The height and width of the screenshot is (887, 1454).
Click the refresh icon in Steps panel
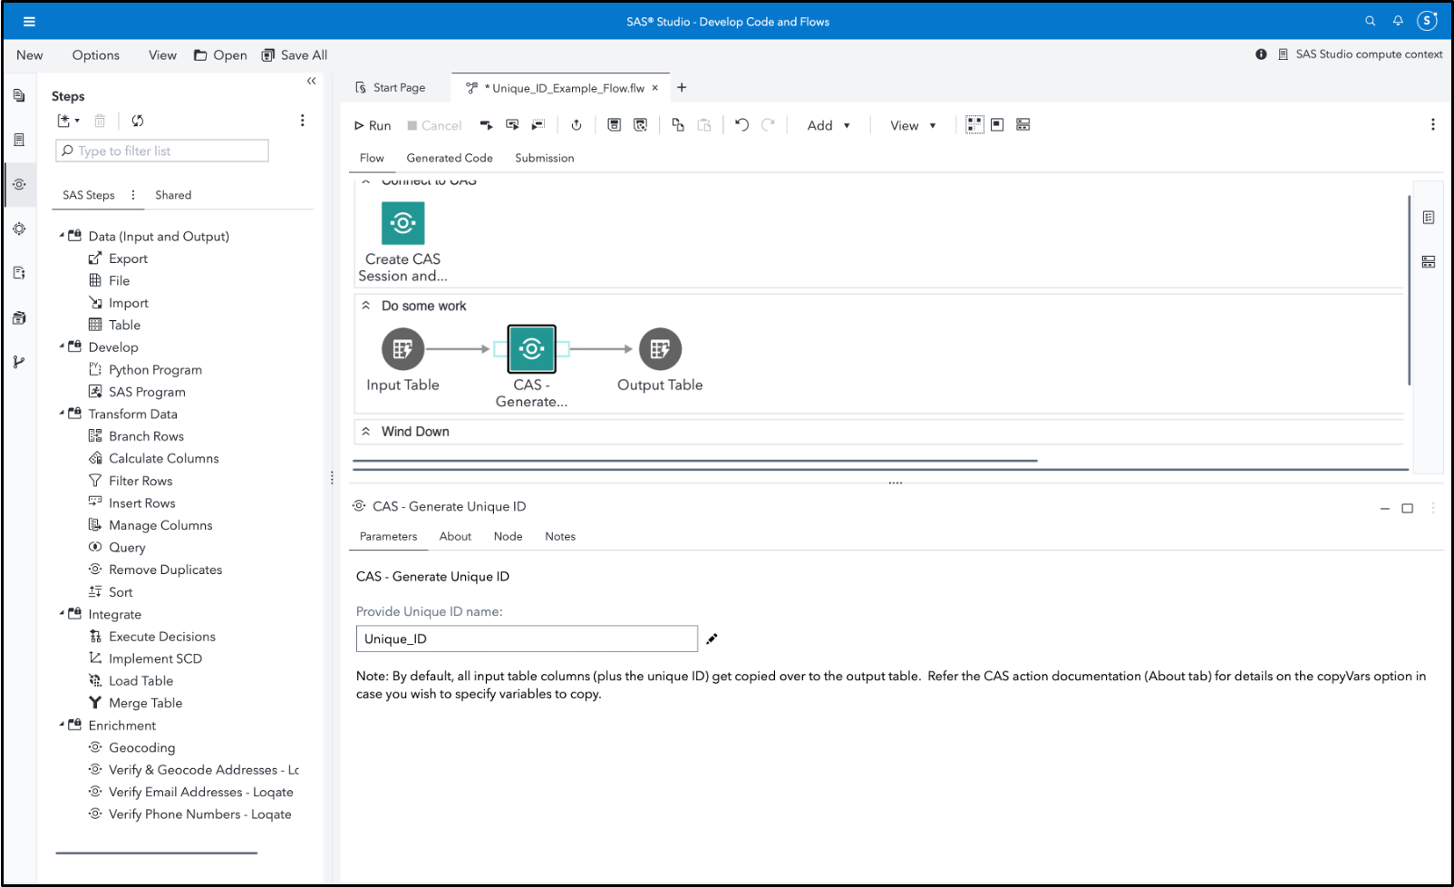[x=138, y=121]
